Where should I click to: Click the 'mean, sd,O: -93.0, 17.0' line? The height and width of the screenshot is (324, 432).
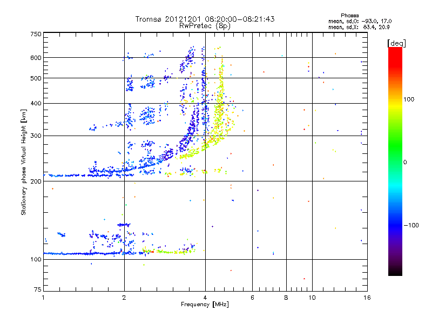tap(360, 21)
